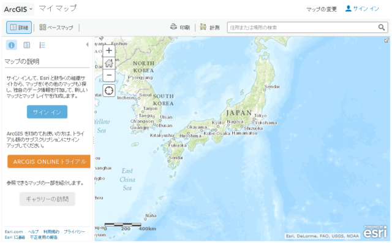The image size is (392, 243).
Task: Show the legend panel icon
Action: (42, 45)
